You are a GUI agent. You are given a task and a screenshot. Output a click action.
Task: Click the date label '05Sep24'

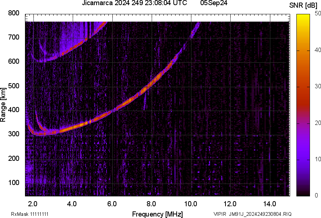pyautogui.click(x=214, y=3)
